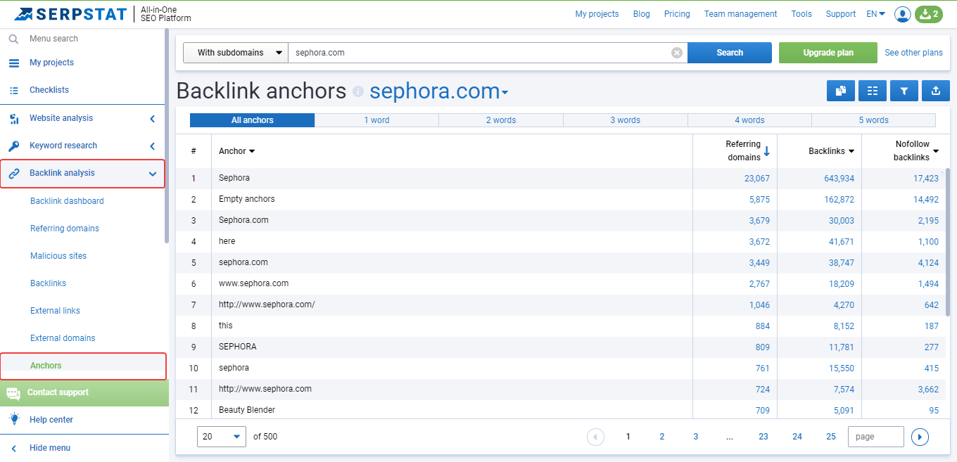The image size is (957, 462).
Task: Open the rows per page dropdown showing 20
Action: pos(222,437)
